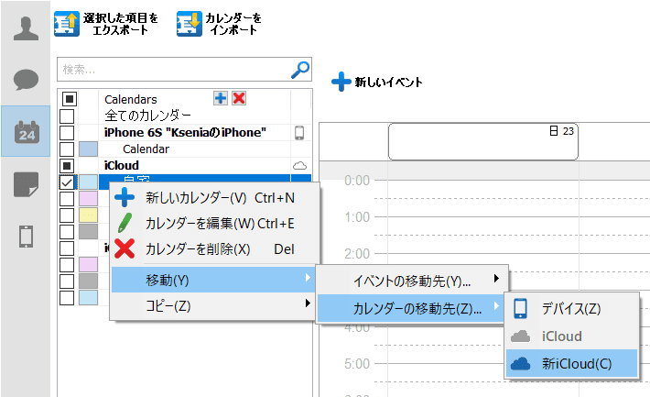
Task: Open the Messages sidebar icon
Action: pos(25,80)
